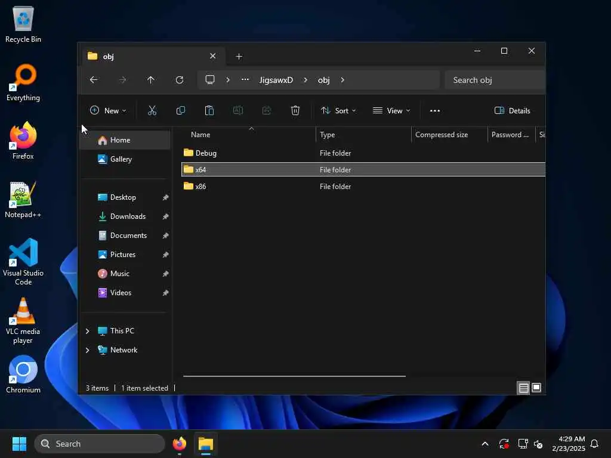Click the Rename icon in toolbar
This screenshot has width=611, height=458.
coord(237,110)
